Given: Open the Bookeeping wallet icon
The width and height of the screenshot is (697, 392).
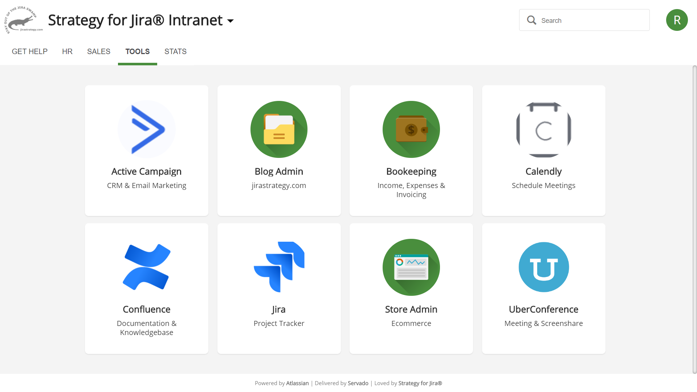Looking at the screenshot, I should click(x=411, y=129).
